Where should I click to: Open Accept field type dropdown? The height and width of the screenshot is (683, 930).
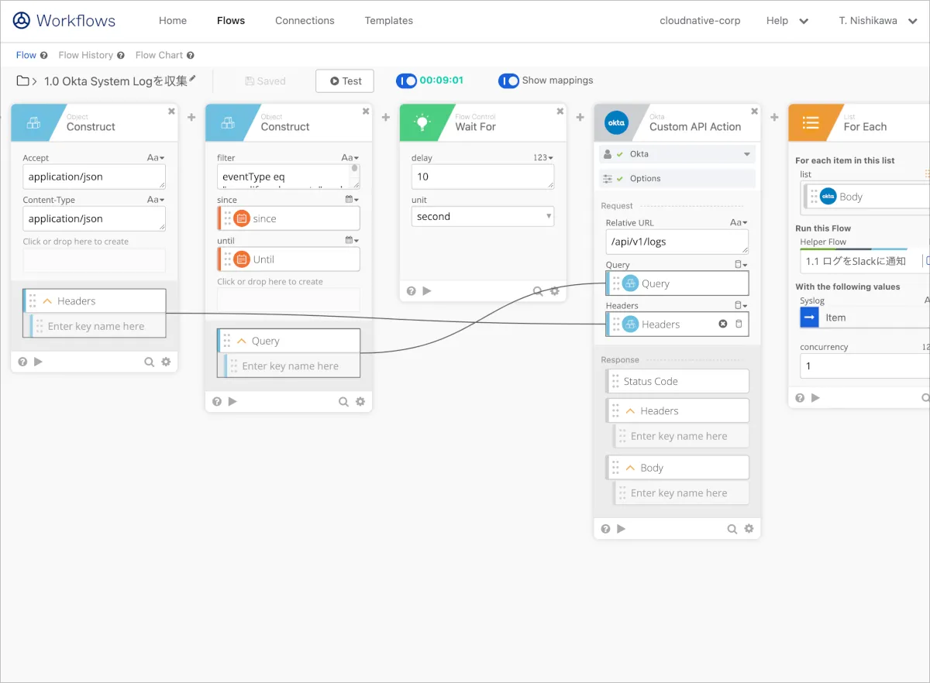156,158
